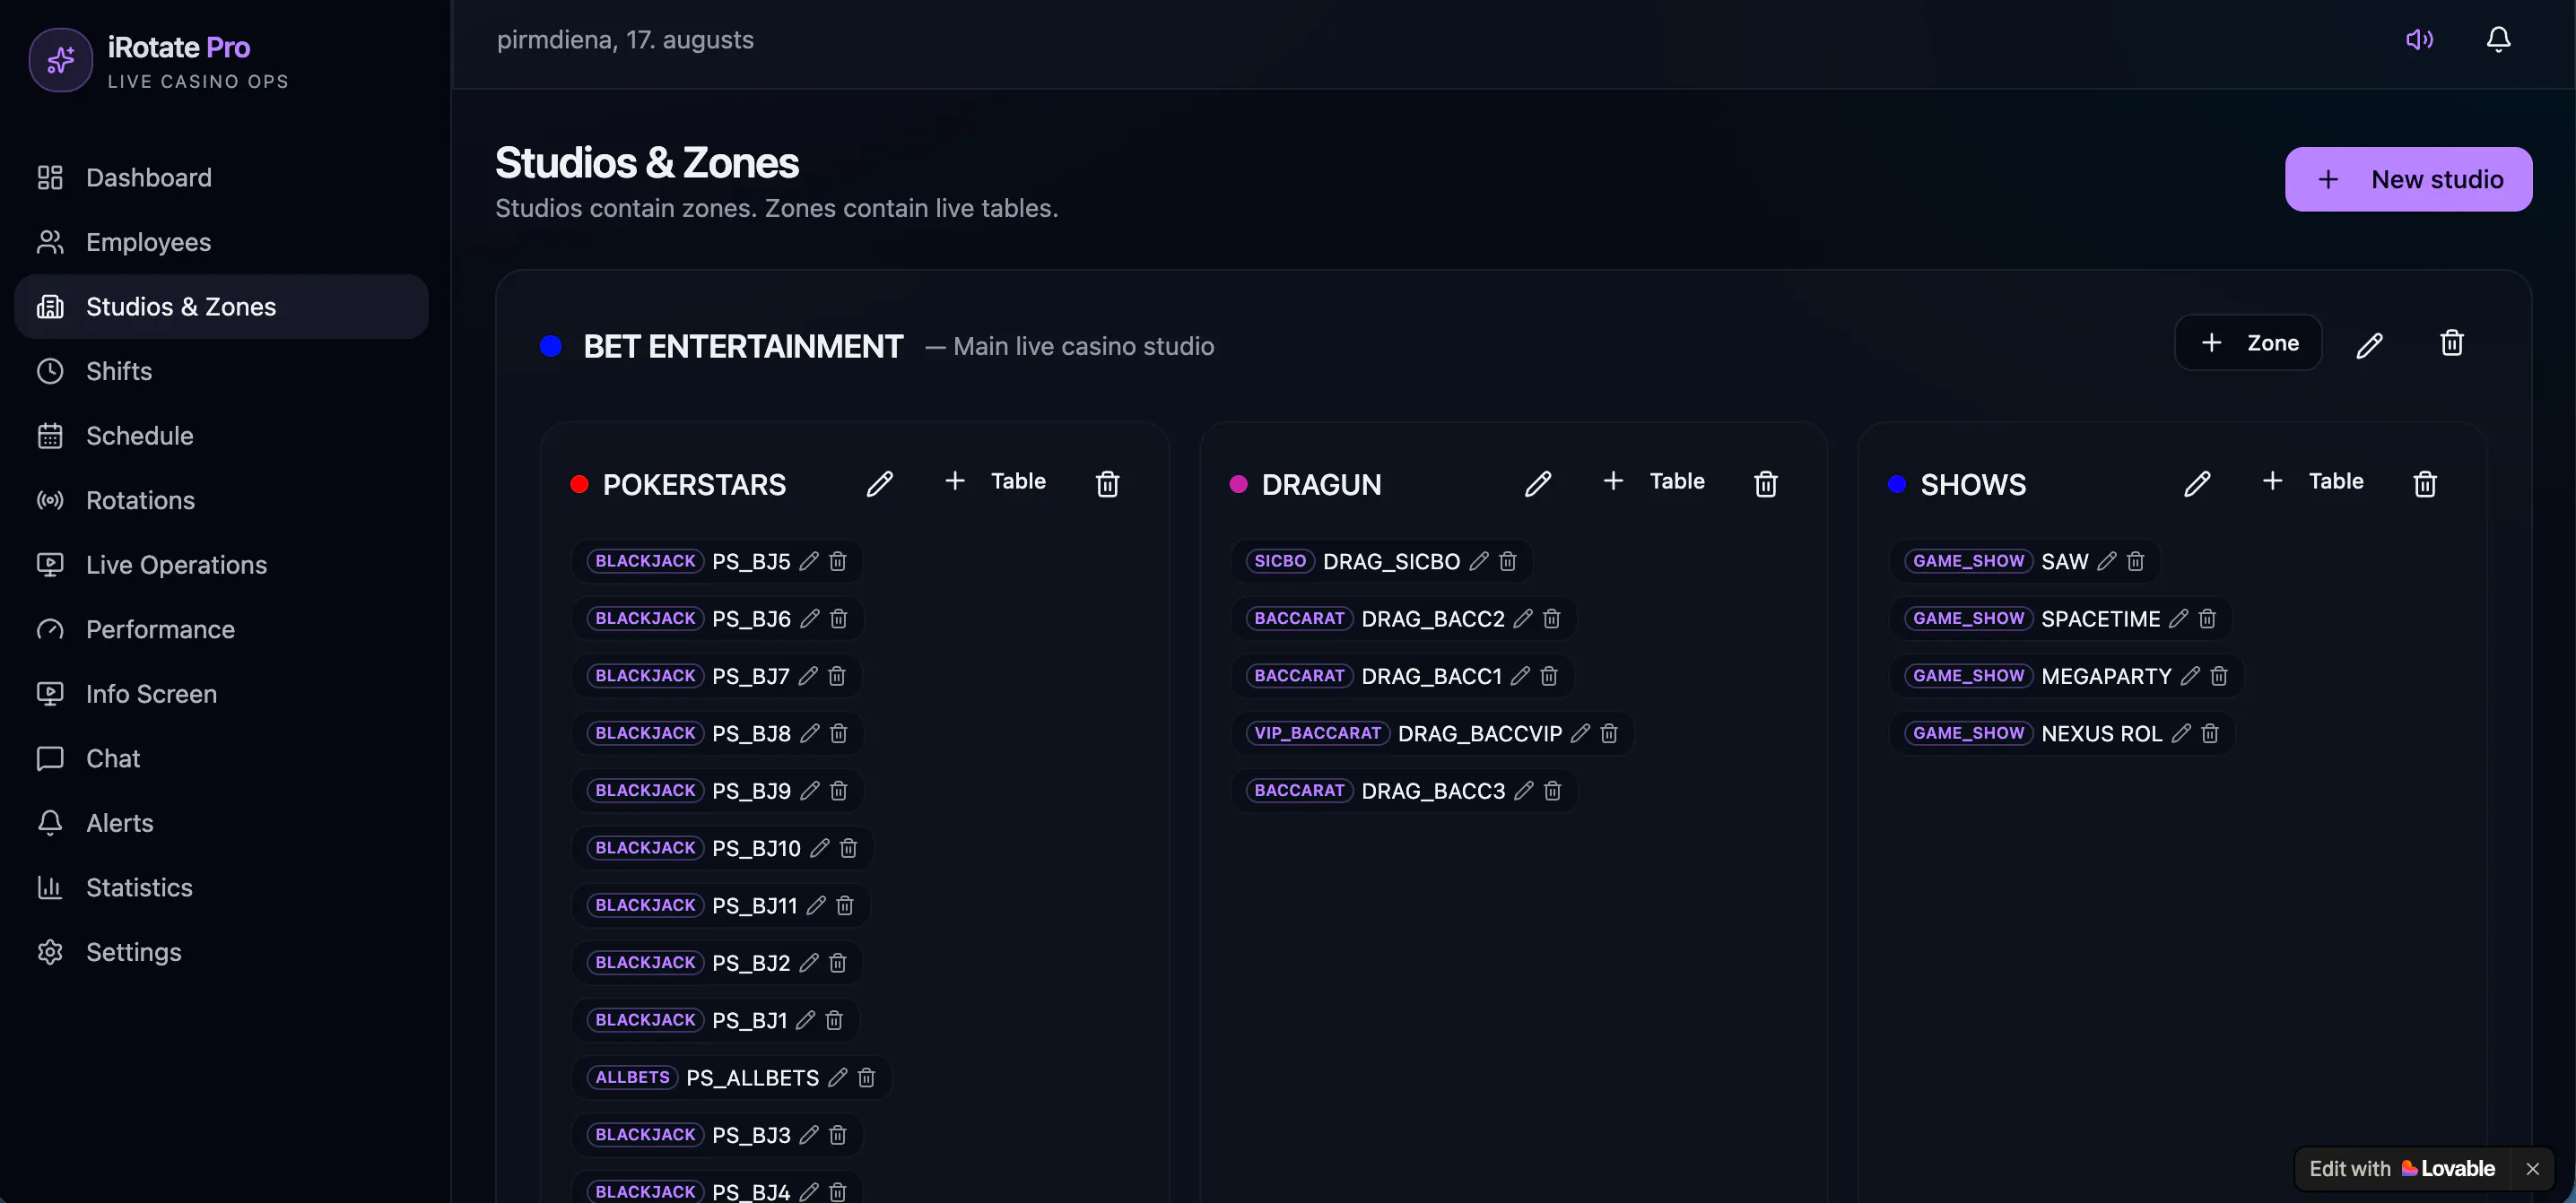Image resolution: width=2576 pixels, height=1203 pixels.
Task: Add a Table to SHOWS zone
Action: 2312,481
